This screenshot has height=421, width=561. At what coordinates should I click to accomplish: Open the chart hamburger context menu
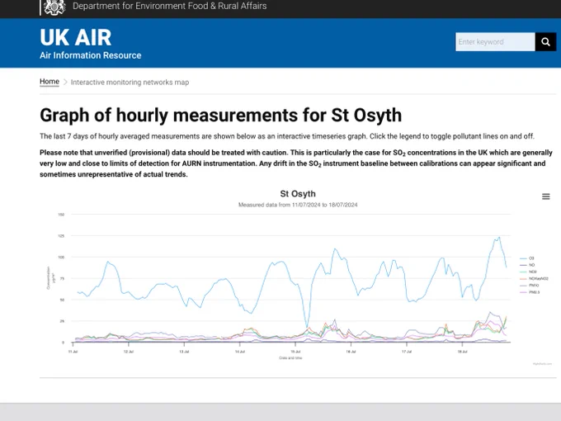[x=545, y=196]
